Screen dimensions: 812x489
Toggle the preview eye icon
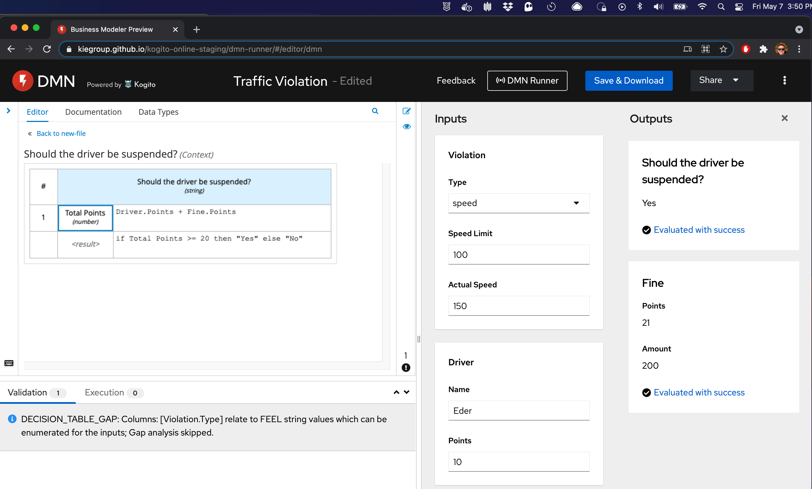(407, 126)
